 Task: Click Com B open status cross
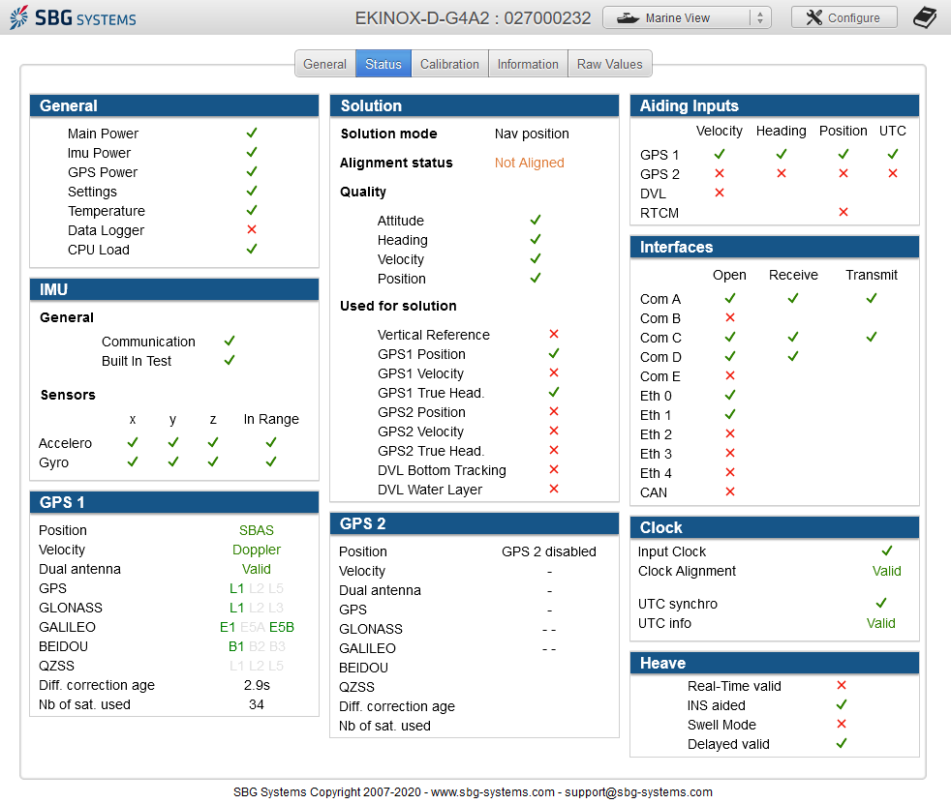point(730,317)
